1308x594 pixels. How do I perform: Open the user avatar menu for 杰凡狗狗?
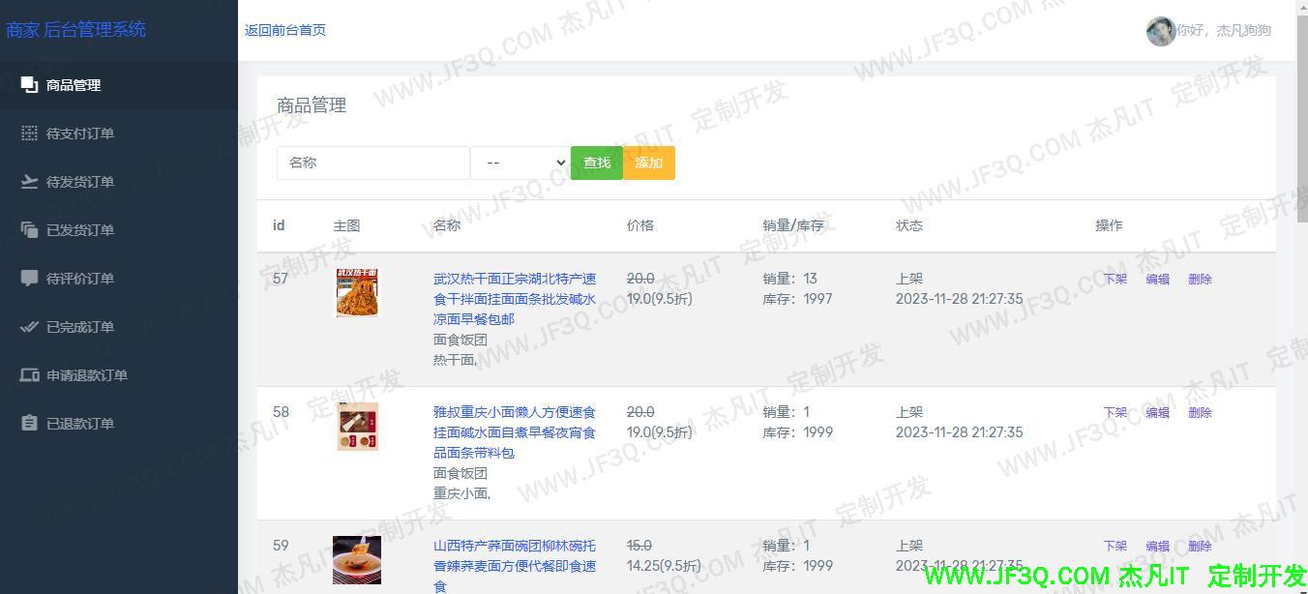click(x=1161, y=30)
